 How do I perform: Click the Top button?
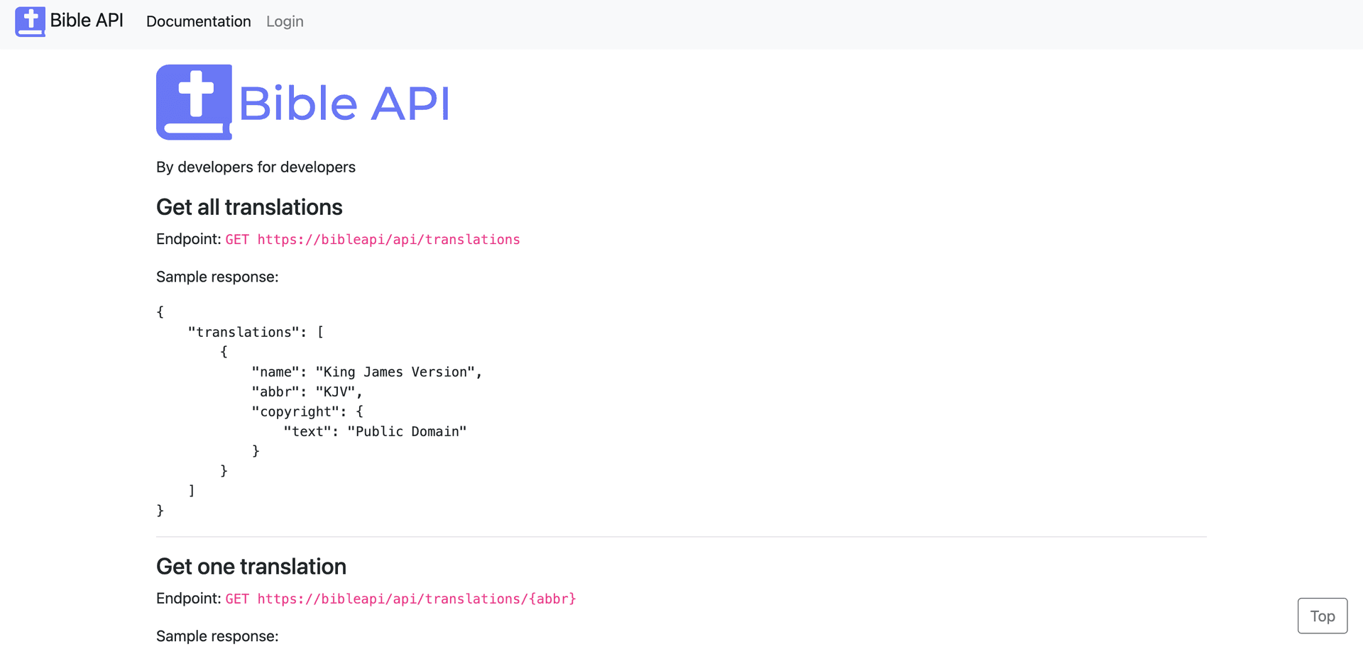(x=1322, y=615)
